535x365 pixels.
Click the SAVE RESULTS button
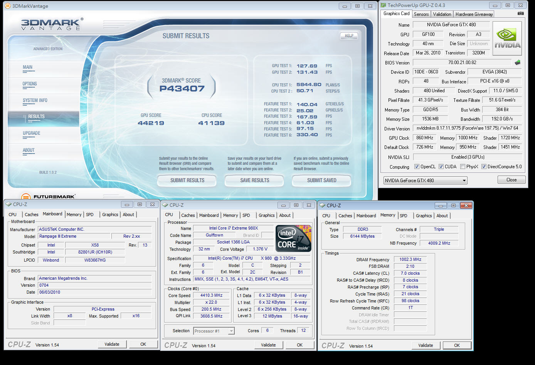(254, 180)
